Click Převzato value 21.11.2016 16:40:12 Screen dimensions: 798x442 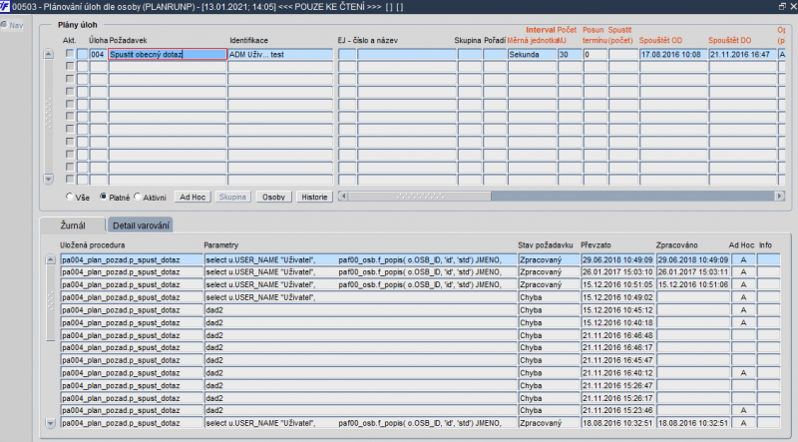pos(617,373)
